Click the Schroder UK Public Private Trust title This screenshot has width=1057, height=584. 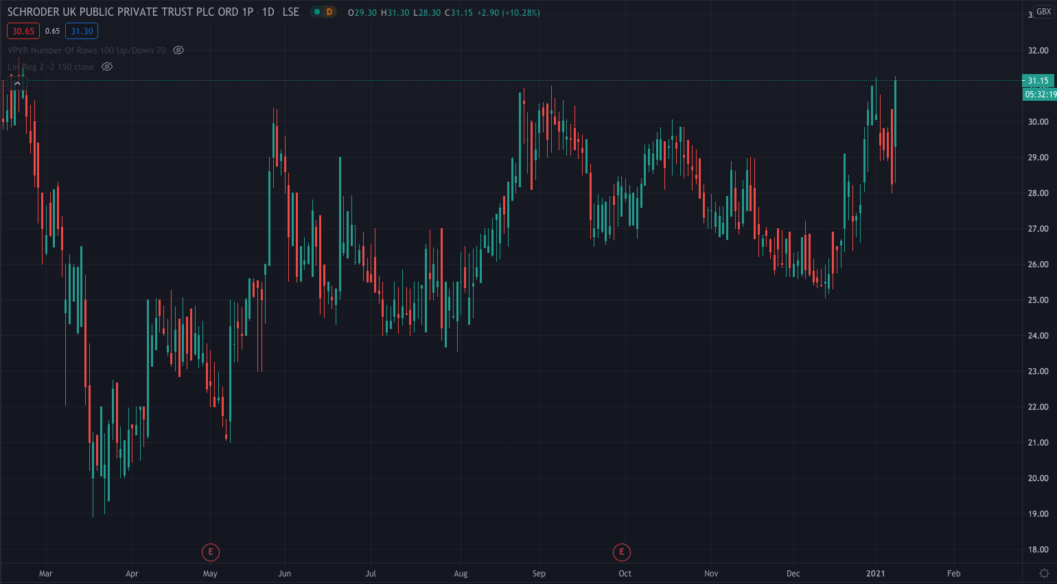[x=130, y=12]
